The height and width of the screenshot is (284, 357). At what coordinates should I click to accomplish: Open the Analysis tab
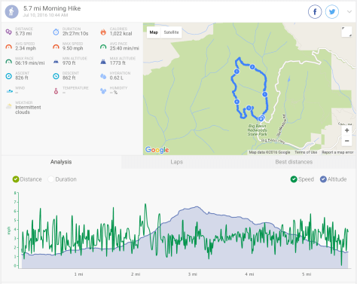[x=61, y=162]
